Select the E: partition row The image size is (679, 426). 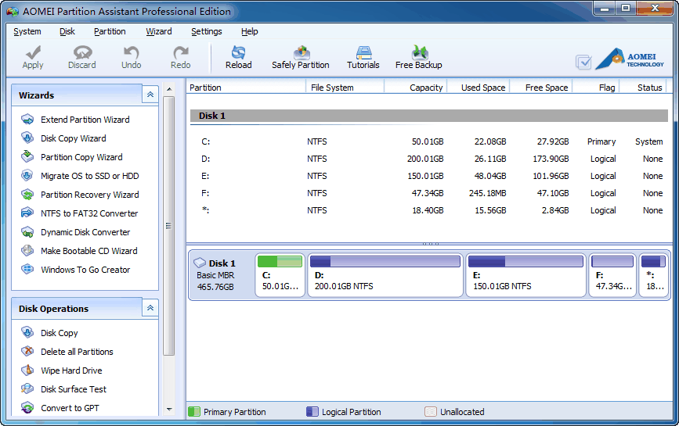coord(429,177)
